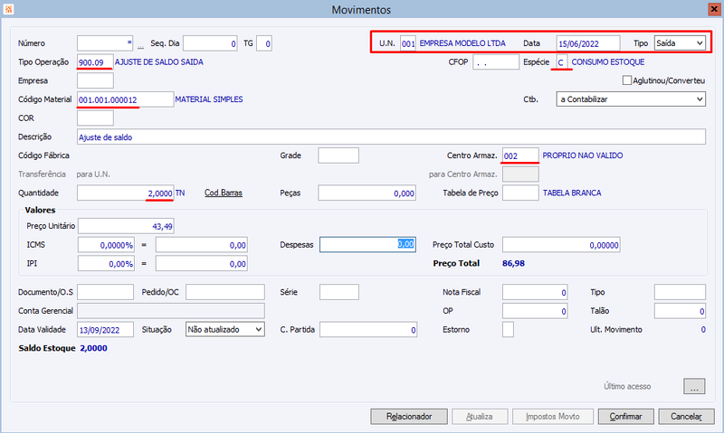Click the CONSUMO ESTOQUE text
724x433 pixels.
608,61
